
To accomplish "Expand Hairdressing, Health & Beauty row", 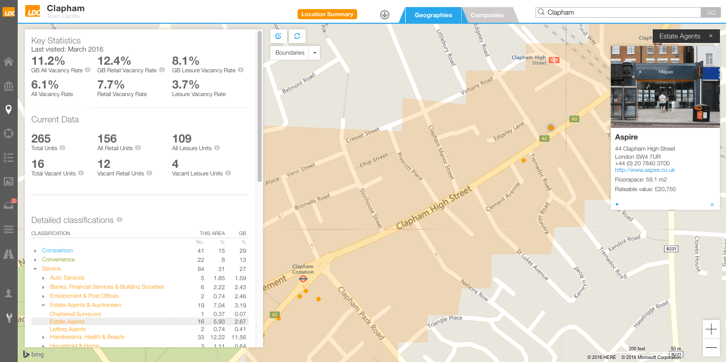I will pyautogui.click(x=43, y=337).
